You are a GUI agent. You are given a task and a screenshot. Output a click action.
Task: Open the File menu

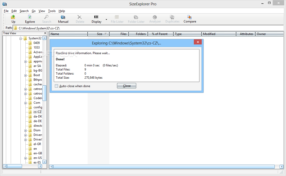point(6,11)
